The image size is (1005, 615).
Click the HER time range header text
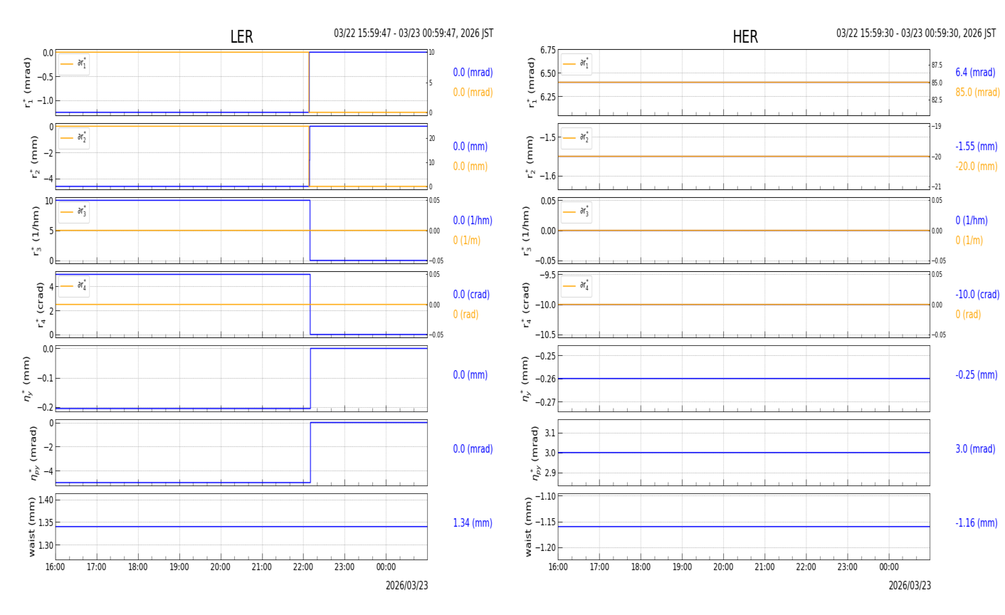(x=916, y=33)
